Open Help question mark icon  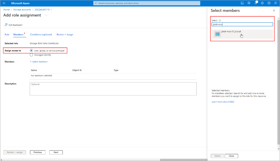[x=269, y=3]
